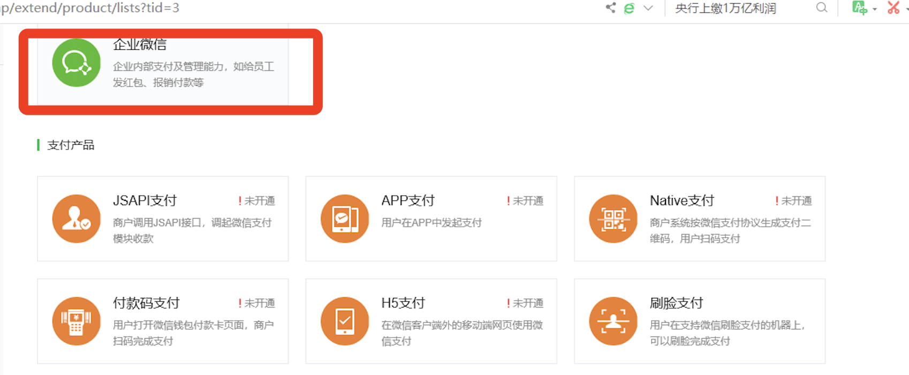Click the green 企业微信 chat icon
Screen dimensions: 909x375
(76, 63)
